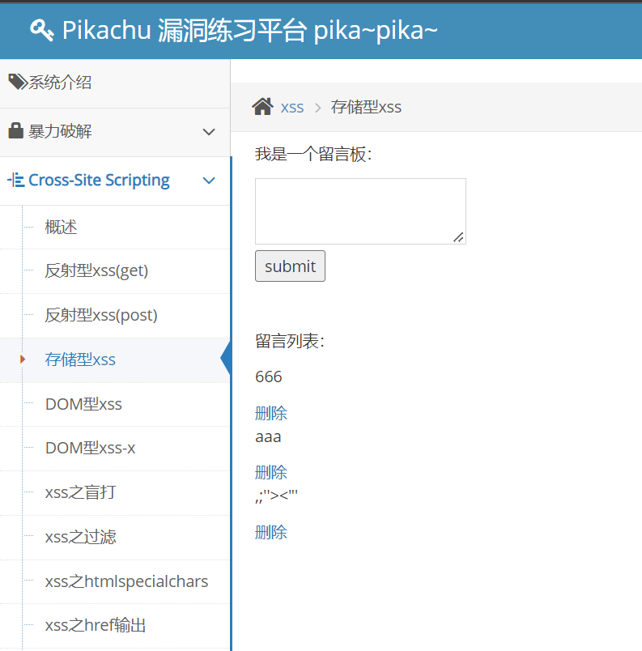Grab the textarea resize handle corner
The image size is (642, 651).
coord(458,237)
